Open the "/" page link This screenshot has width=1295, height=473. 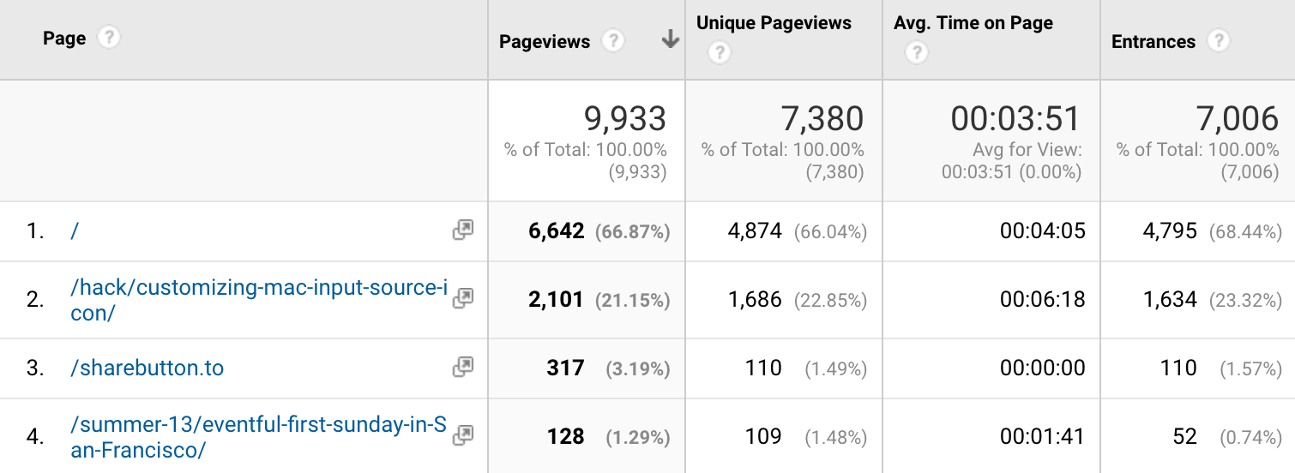tap(74, 231)
